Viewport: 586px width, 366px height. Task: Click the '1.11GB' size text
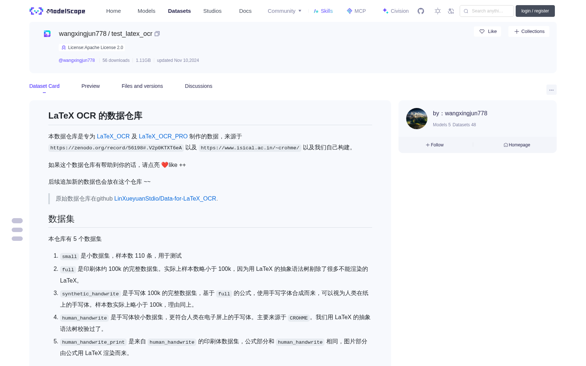click(x=143, y=60)
